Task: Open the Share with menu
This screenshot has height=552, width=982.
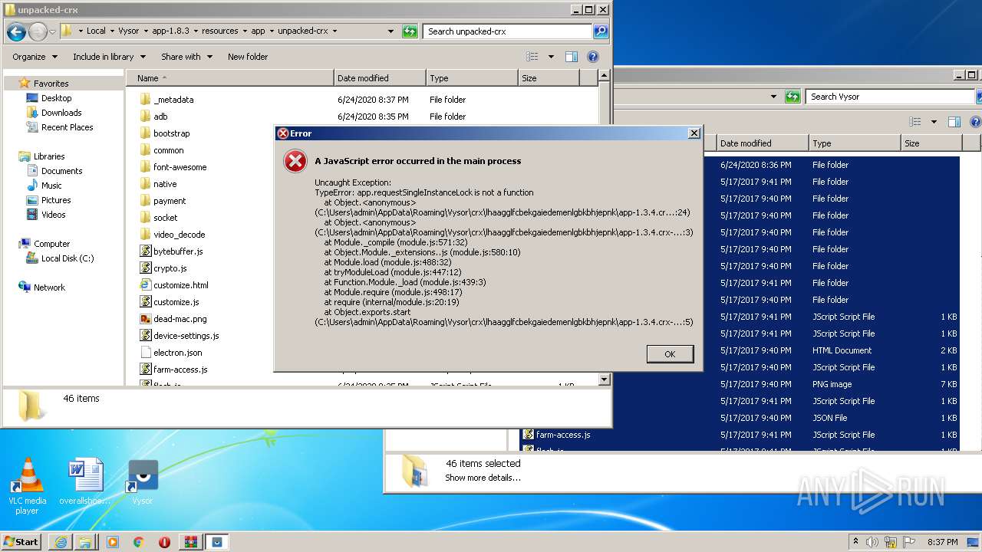Action: coord(186,57)
